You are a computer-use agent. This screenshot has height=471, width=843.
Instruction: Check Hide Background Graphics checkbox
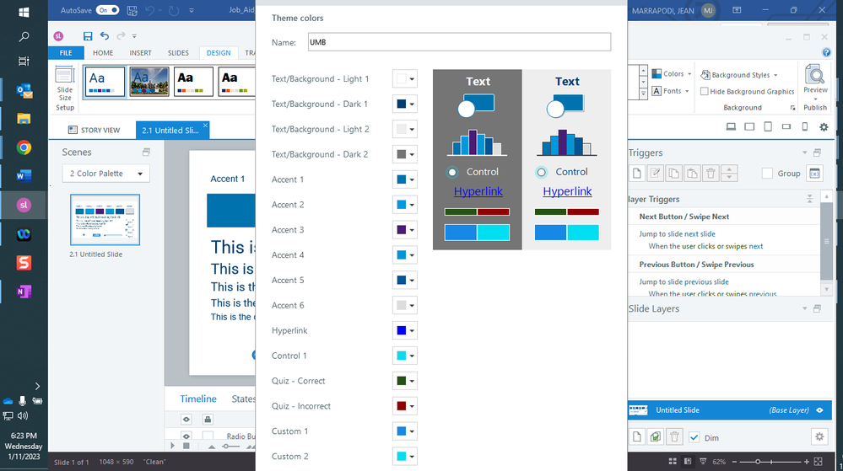[x=704, y=91]
